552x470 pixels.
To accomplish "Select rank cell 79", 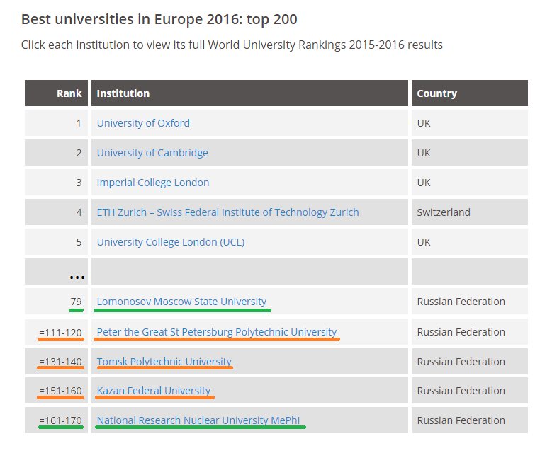I will point(56,302).
